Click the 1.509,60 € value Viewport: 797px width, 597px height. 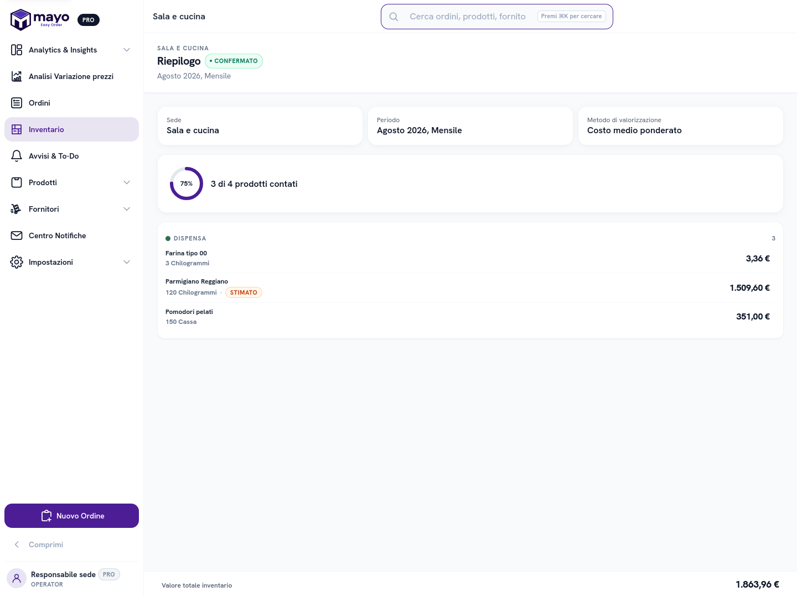point(749,287)
